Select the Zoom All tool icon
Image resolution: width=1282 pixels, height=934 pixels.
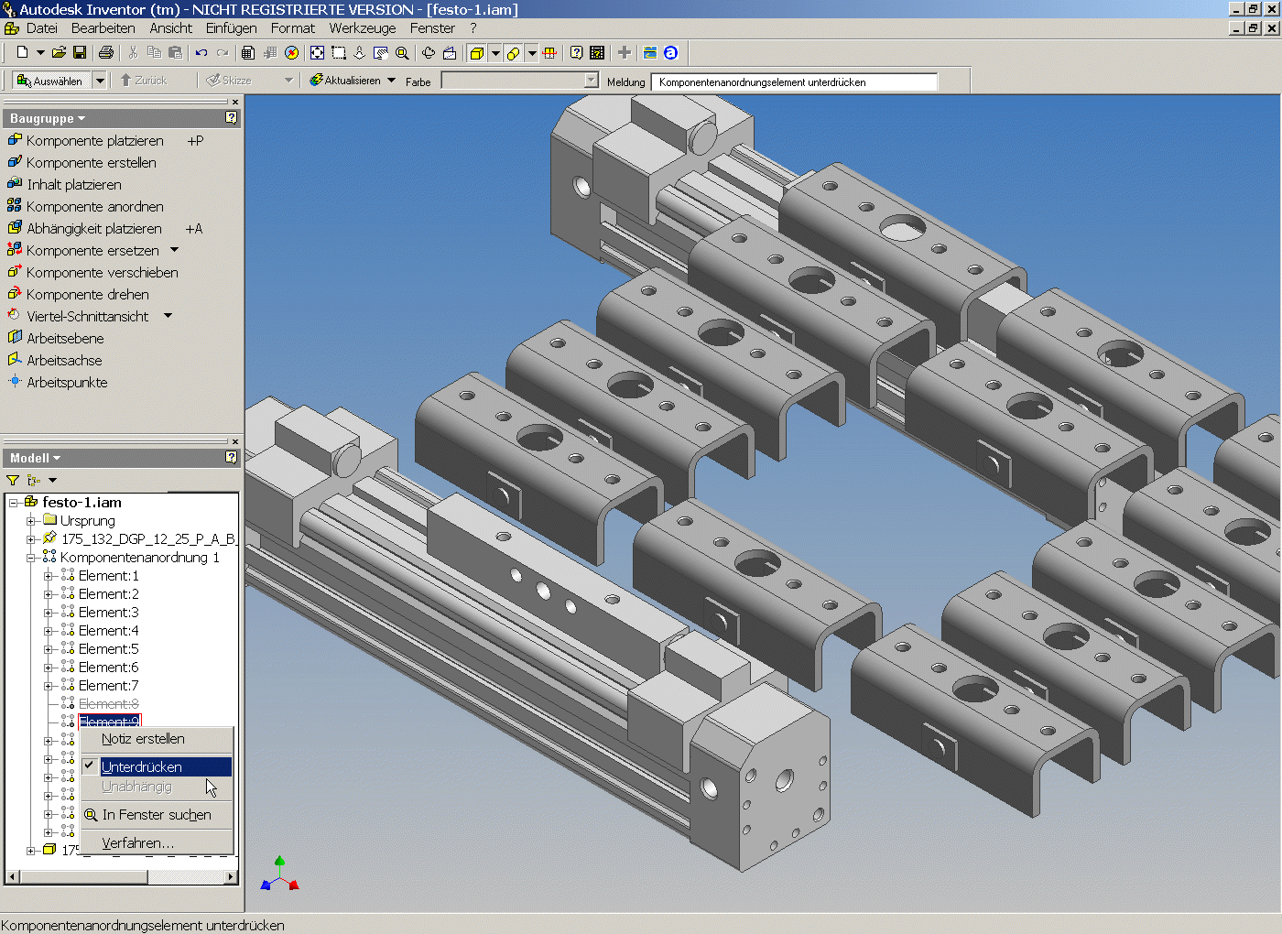click(317, 53)
